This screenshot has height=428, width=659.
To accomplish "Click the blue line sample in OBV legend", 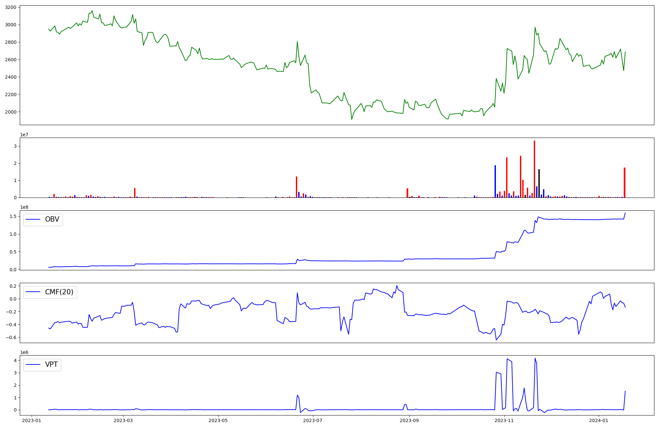I will click(x=33, y=220).
